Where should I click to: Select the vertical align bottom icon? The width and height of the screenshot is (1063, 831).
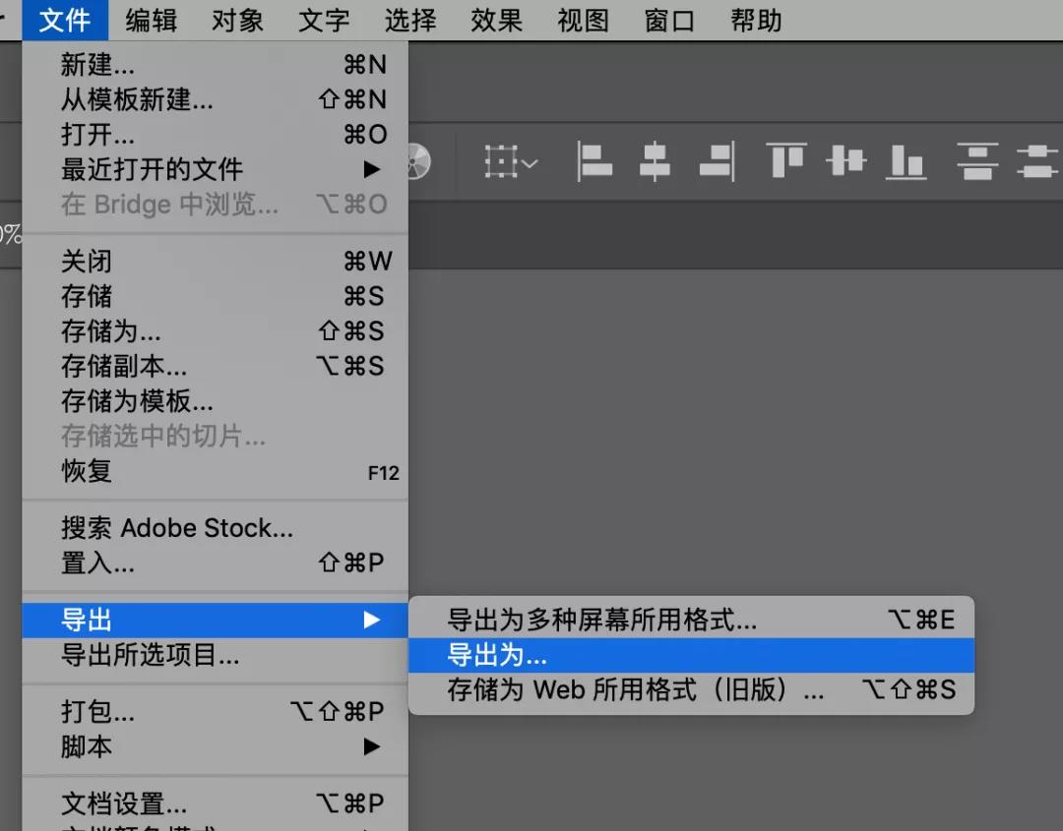[907, 161]
